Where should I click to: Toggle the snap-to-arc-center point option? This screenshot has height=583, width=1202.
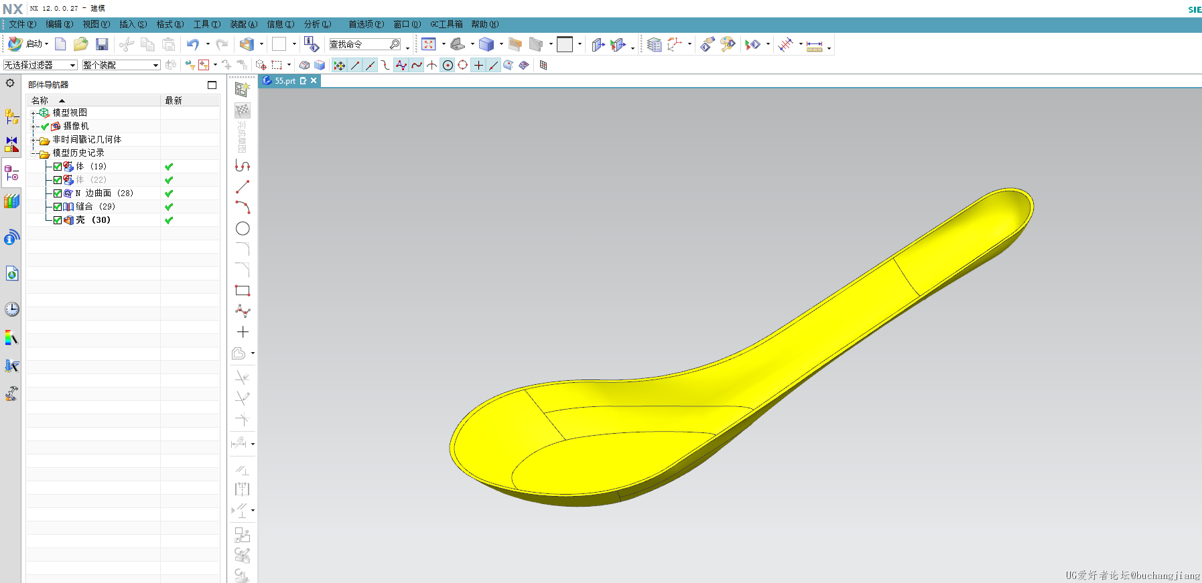(448, 65)
